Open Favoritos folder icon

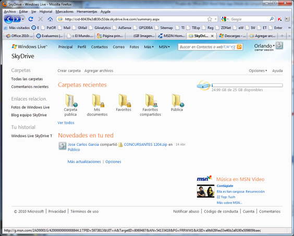click(125, 101)
